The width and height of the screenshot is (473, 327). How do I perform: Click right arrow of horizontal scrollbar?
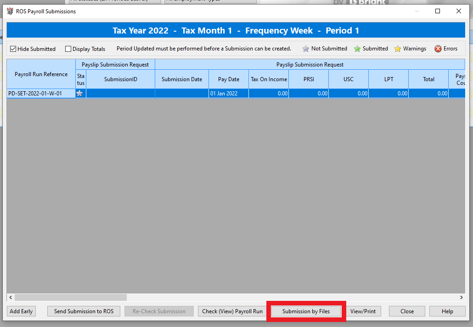[461, 298]
